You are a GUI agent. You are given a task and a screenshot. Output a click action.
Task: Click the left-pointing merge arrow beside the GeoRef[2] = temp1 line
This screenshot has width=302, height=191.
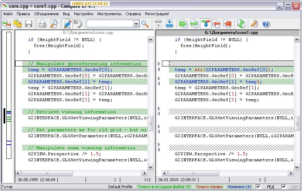coord(159,83)
